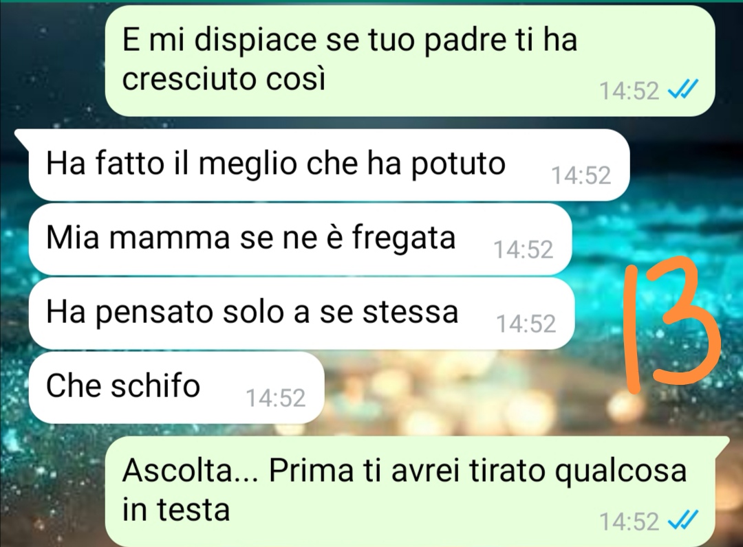Screen dimensions: 743x547
Task: Select the 'Che schifo' message bubble
Action: click(x=176, y=388)
